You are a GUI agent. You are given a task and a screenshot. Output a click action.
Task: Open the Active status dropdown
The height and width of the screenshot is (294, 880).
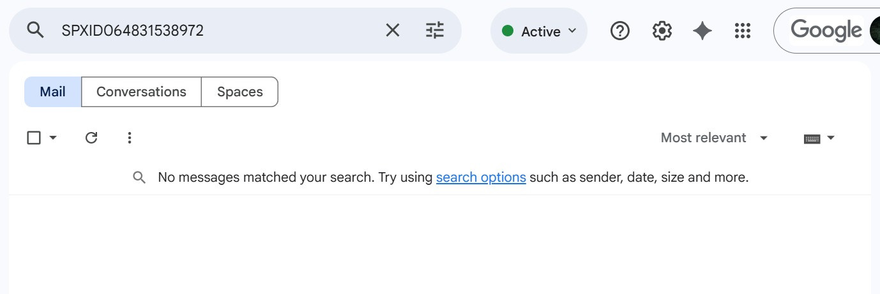pos(540,31)
